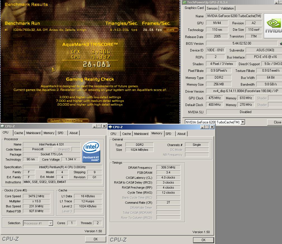Open Cache tab in left CPU-Z window

click(x=19, y=133)
